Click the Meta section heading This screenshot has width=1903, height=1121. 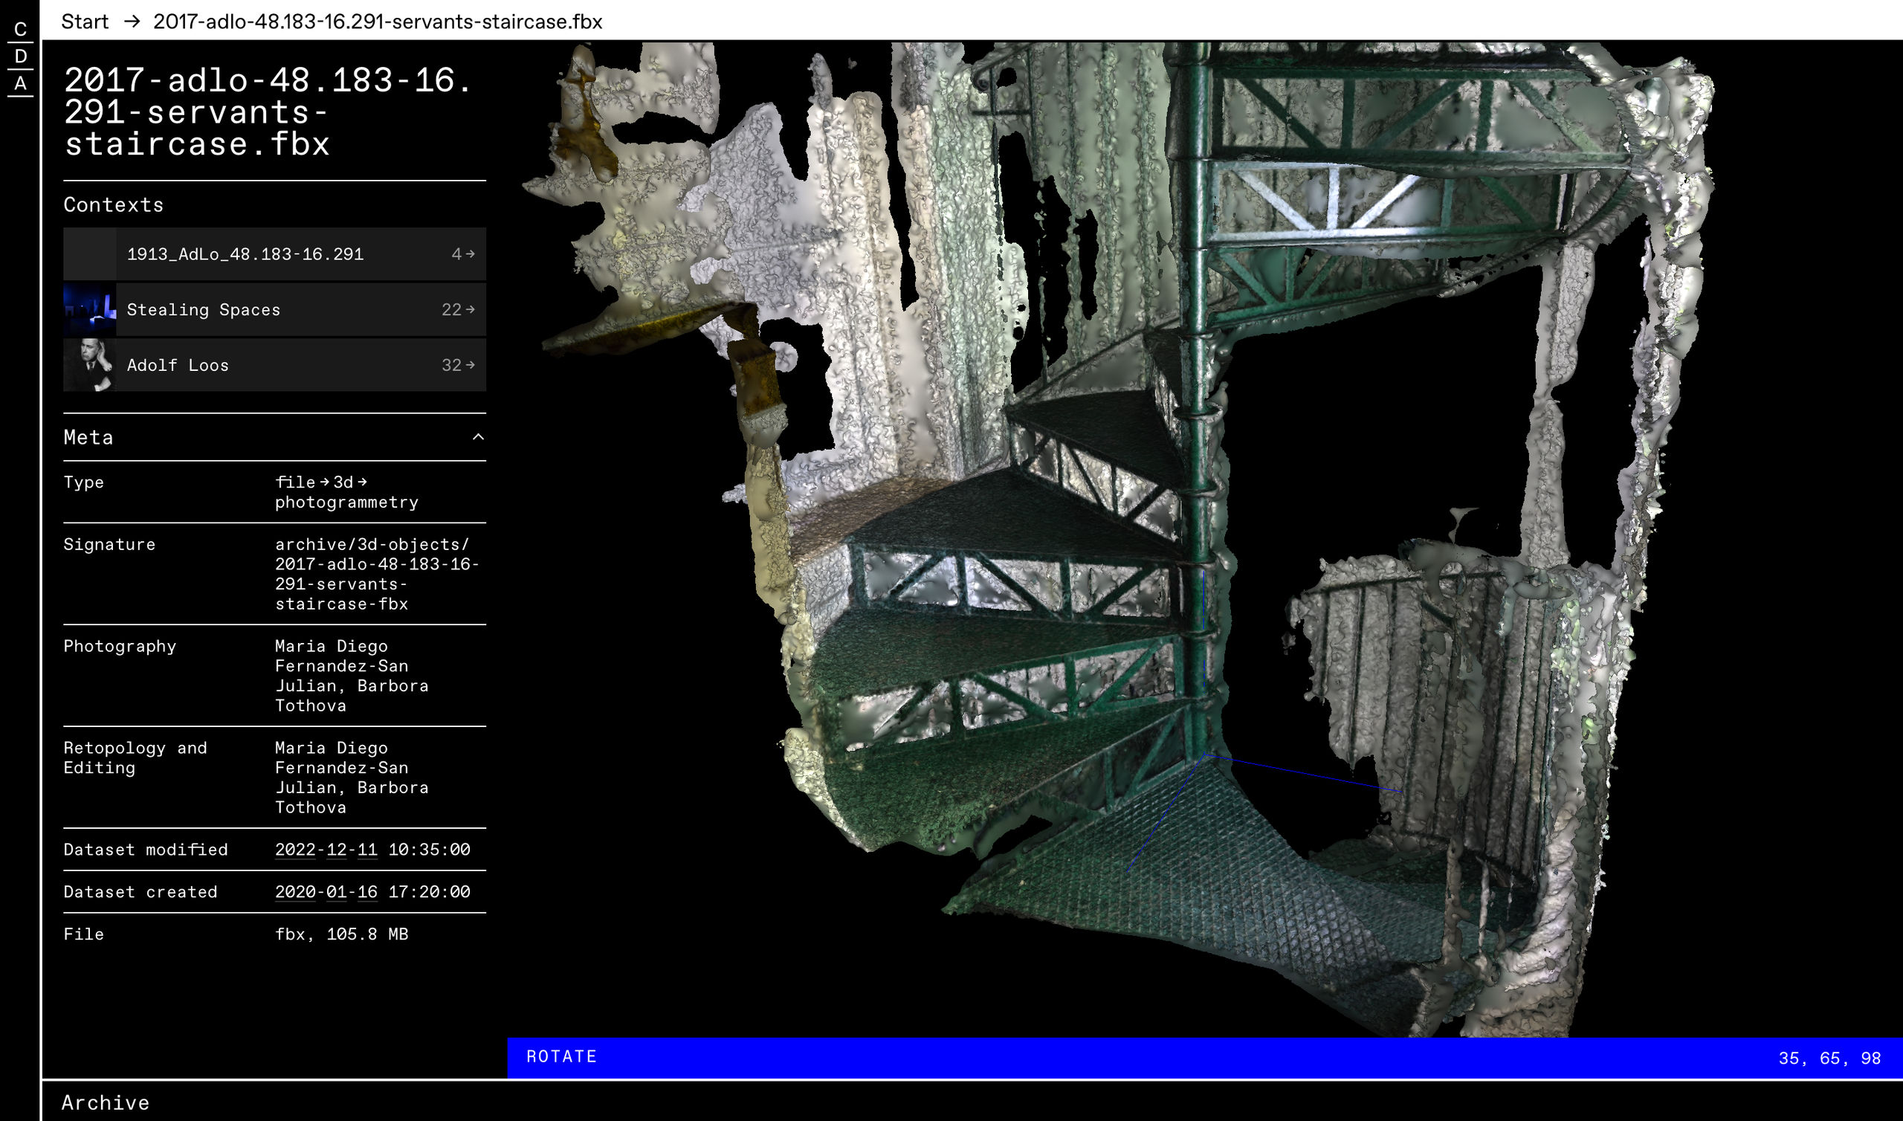coord(88,437)
